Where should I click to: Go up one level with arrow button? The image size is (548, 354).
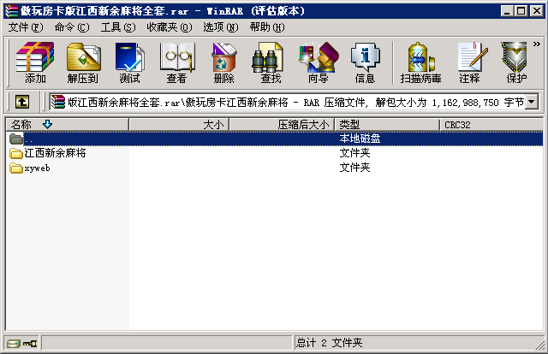22,102
